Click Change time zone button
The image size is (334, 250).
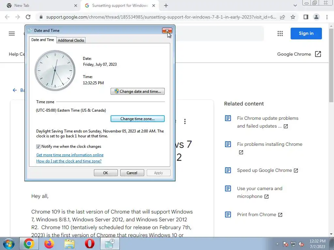coord(138,118)
